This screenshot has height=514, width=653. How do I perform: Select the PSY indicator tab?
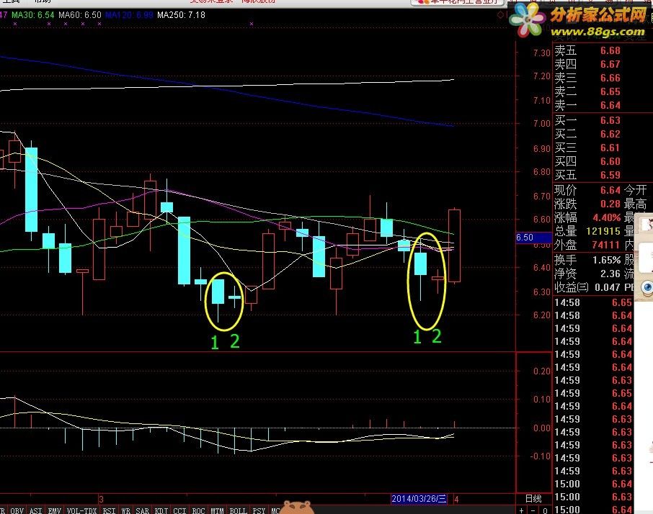(x=259, y=510)
